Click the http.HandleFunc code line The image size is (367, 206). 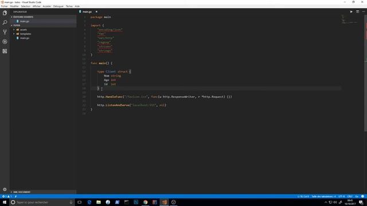tap(165, 97)
